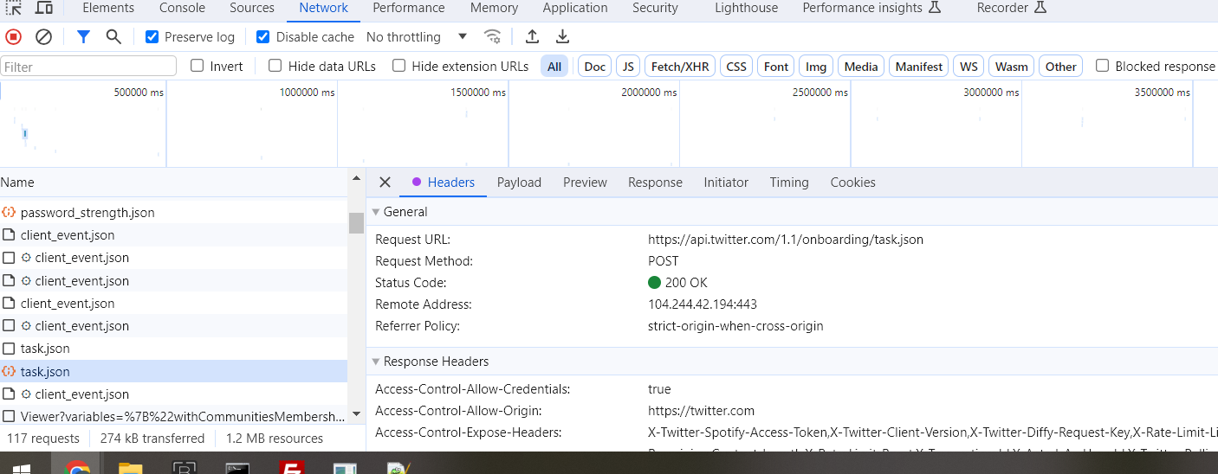
Task: Filter requests by Manifest type
Action: (919, 67)
